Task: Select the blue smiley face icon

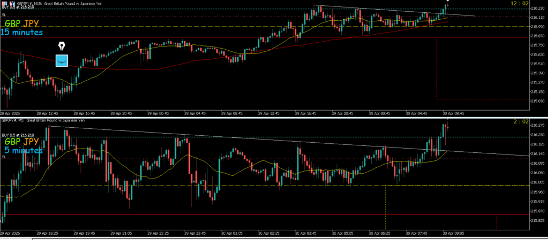Action: click(x=62, y=60)
